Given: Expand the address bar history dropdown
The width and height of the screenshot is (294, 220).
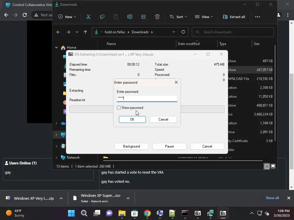Looking at the screenshot, I should coord(174,32).
